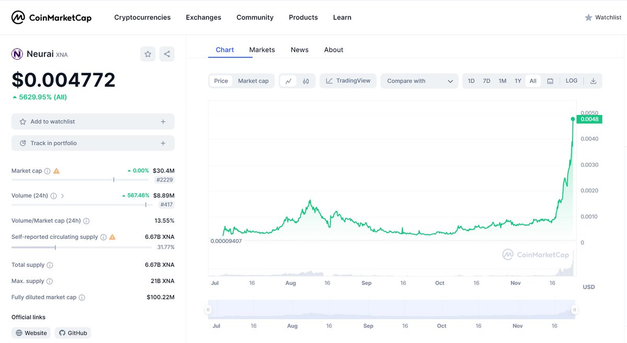The width and height of the screenshot is (627, 343).
Task: Select the candlestick chart type icon
Action: point(306,81)
